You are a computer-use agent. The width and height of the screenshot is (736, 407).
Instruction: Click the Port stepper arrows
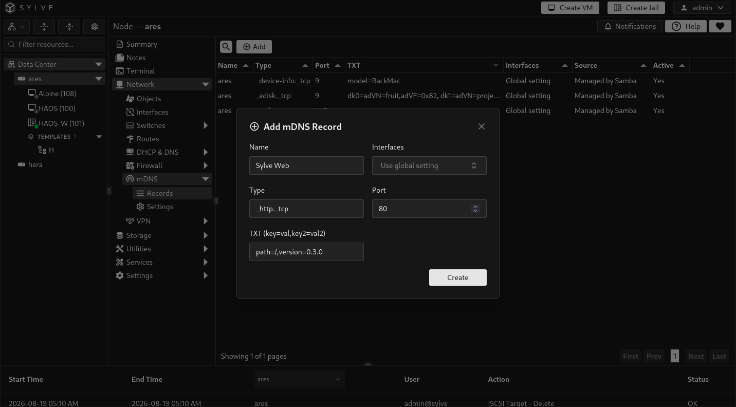tap(475, 209)
